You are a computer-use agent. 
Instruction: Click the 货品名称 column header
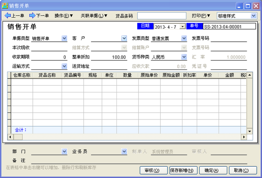pos(47,75)
